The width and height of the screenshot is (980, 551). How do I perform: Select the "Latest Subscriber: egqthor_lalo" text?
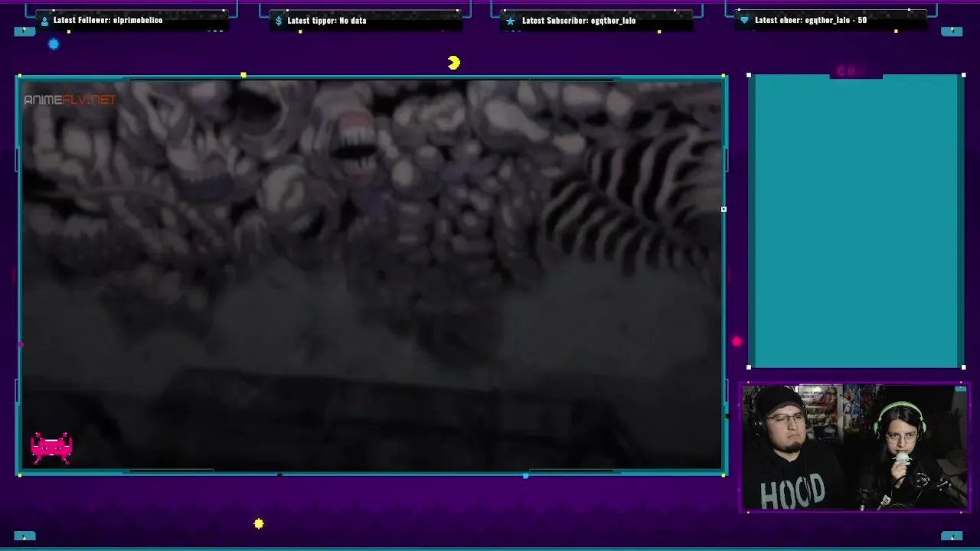pyautogui.click(x=579, y=21)
